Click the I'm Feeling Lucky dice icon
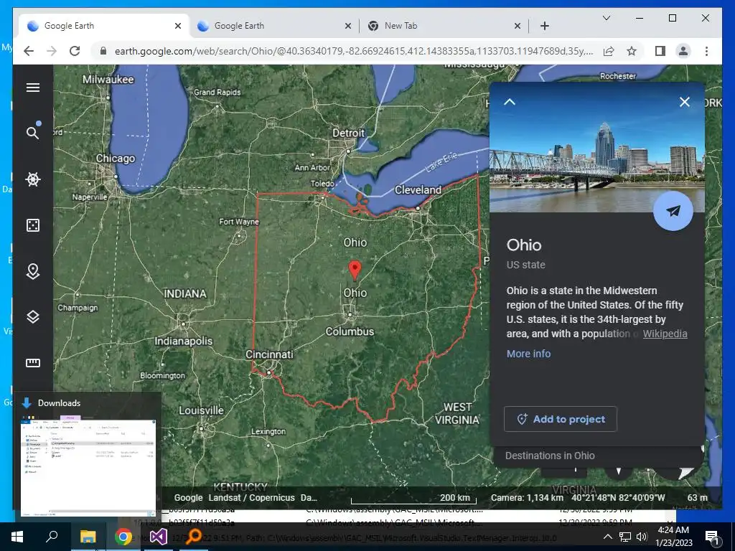Viewport: 735px width, 551px height. (x=33, y=225)
